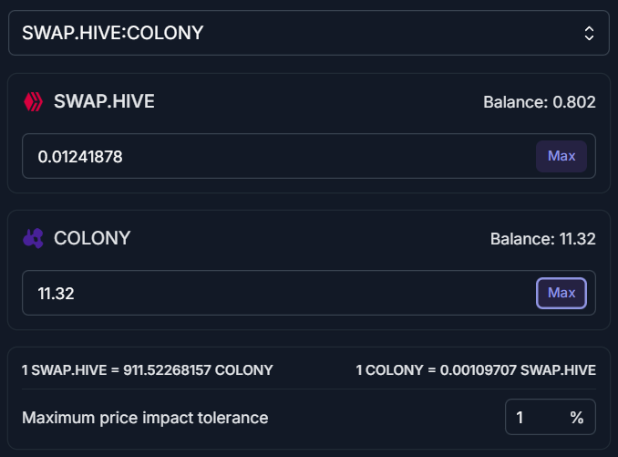Image resolution: width=618 pixels, height=457 pixels.
Task: Click the 1 SWAP.HIVE = 911.52268157 COLONY rate
Action: coord(148,370)
